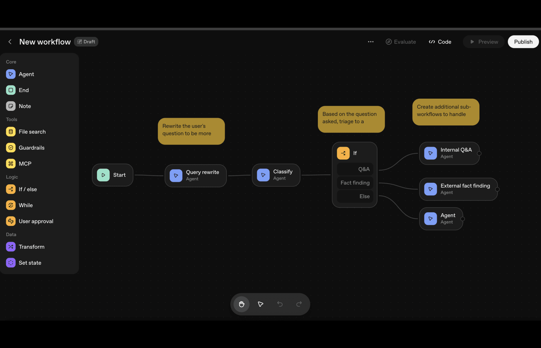Switch to the pointer selection tool
This screenshot has height=348, width=541.
click(x=261, y=304)
